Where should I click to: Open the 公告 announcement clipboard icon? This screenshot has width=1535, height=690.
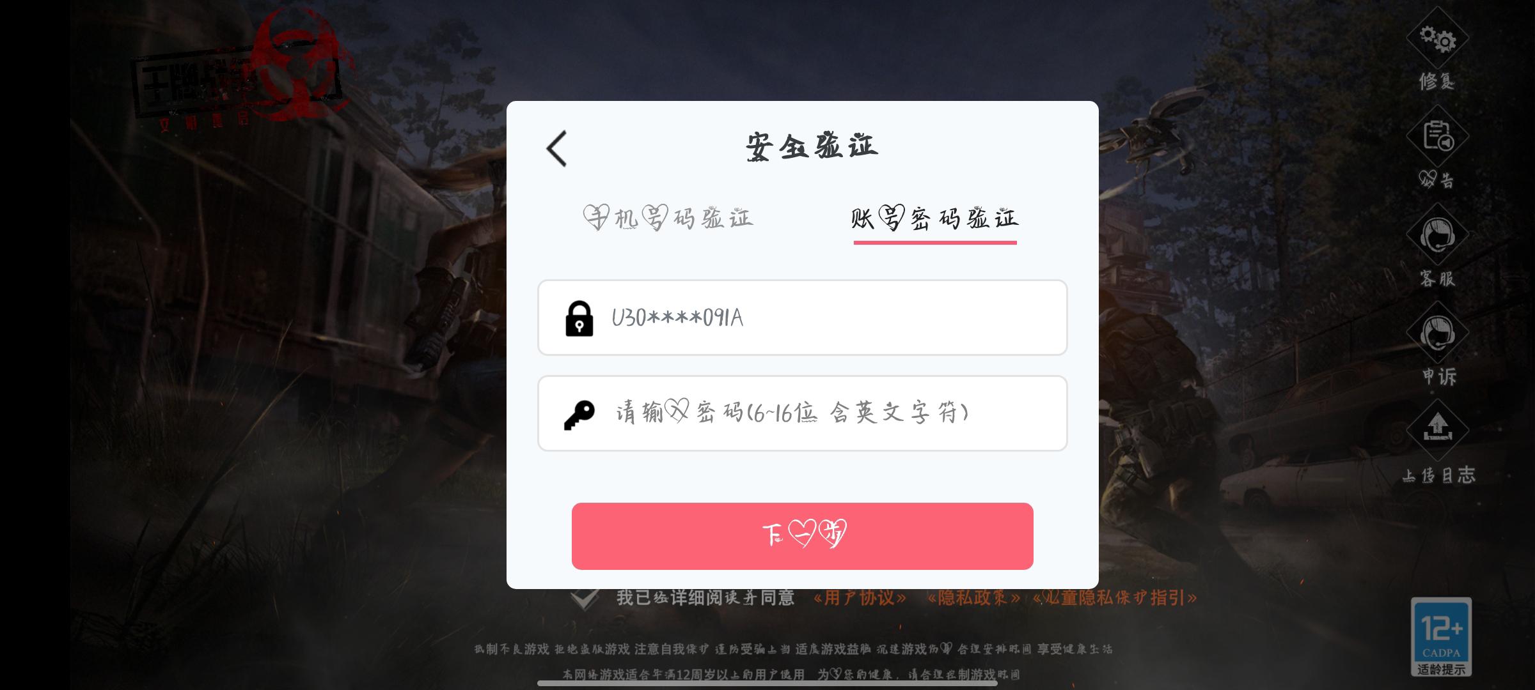click(x=1437, y=137)
